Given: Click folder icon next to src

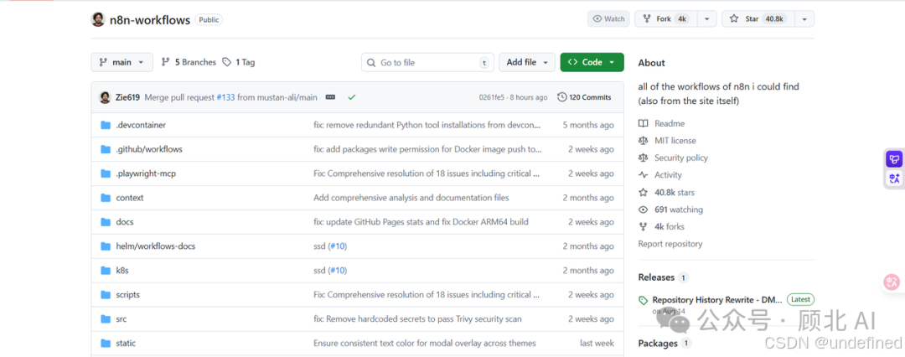Looking at the screenshot, I should coord(106,319).
